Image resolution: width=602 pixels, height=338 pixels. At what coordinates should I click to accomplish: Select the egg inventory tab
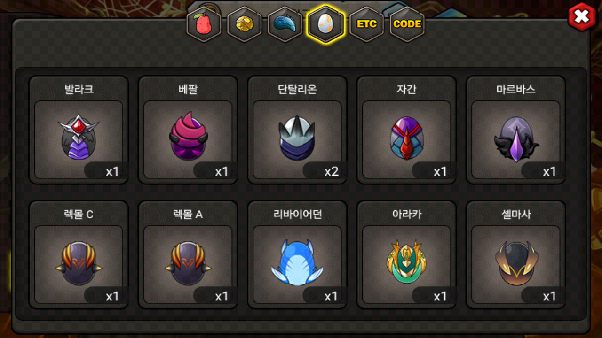pyautogui.click(x=325, y=24)
